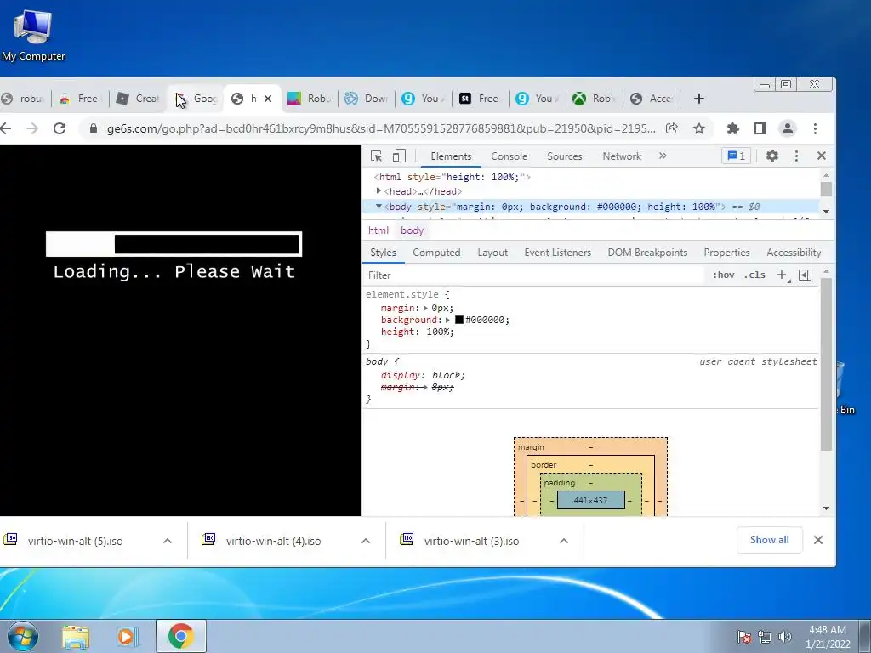
Task: Focus the styles Filter field
Action: [x=533, y=275]
